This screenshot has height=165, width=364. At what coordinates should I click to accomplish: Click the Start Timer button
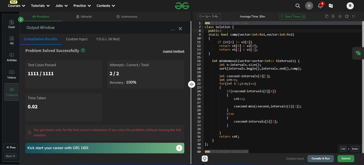click(x=292, y=16)
